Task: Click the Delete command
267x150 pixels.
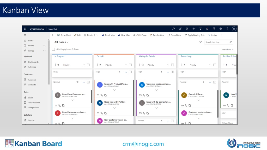Action: (88, 35)
